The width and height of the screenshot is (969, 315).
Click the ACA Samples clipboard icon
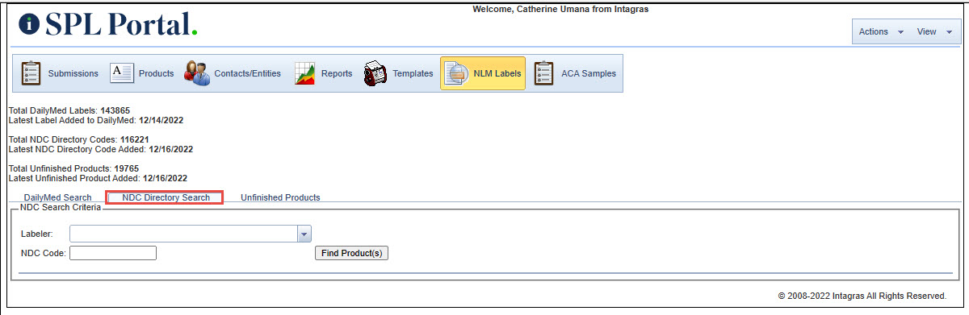point(544,73)
